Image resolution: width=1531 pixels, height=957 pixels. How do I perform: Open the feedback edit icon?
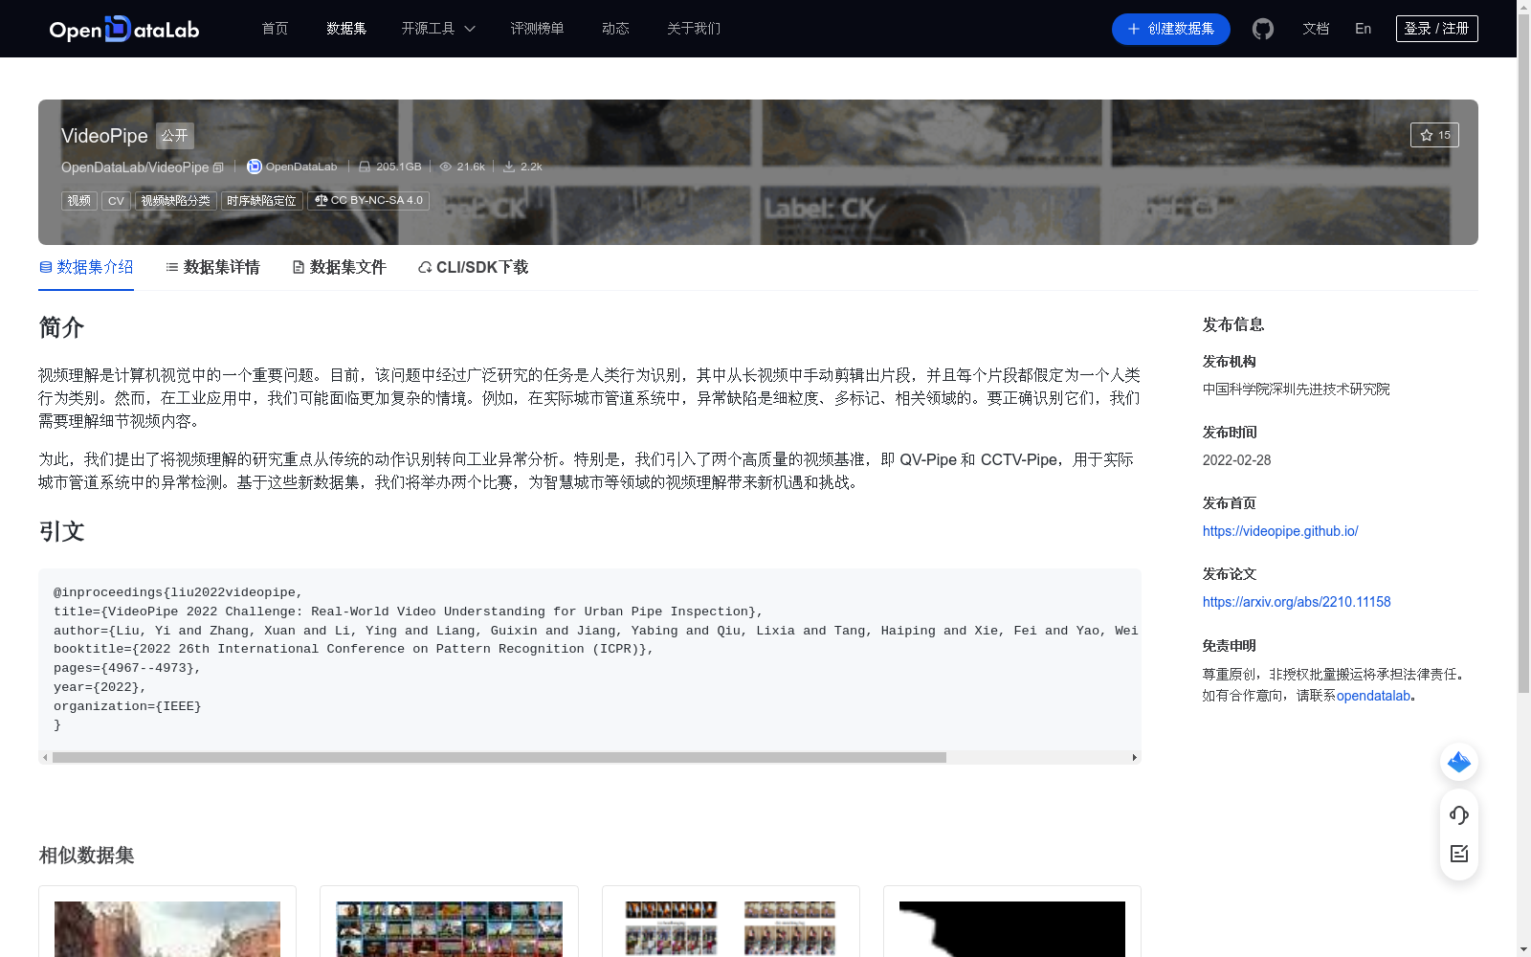[x=1459, y=854]
